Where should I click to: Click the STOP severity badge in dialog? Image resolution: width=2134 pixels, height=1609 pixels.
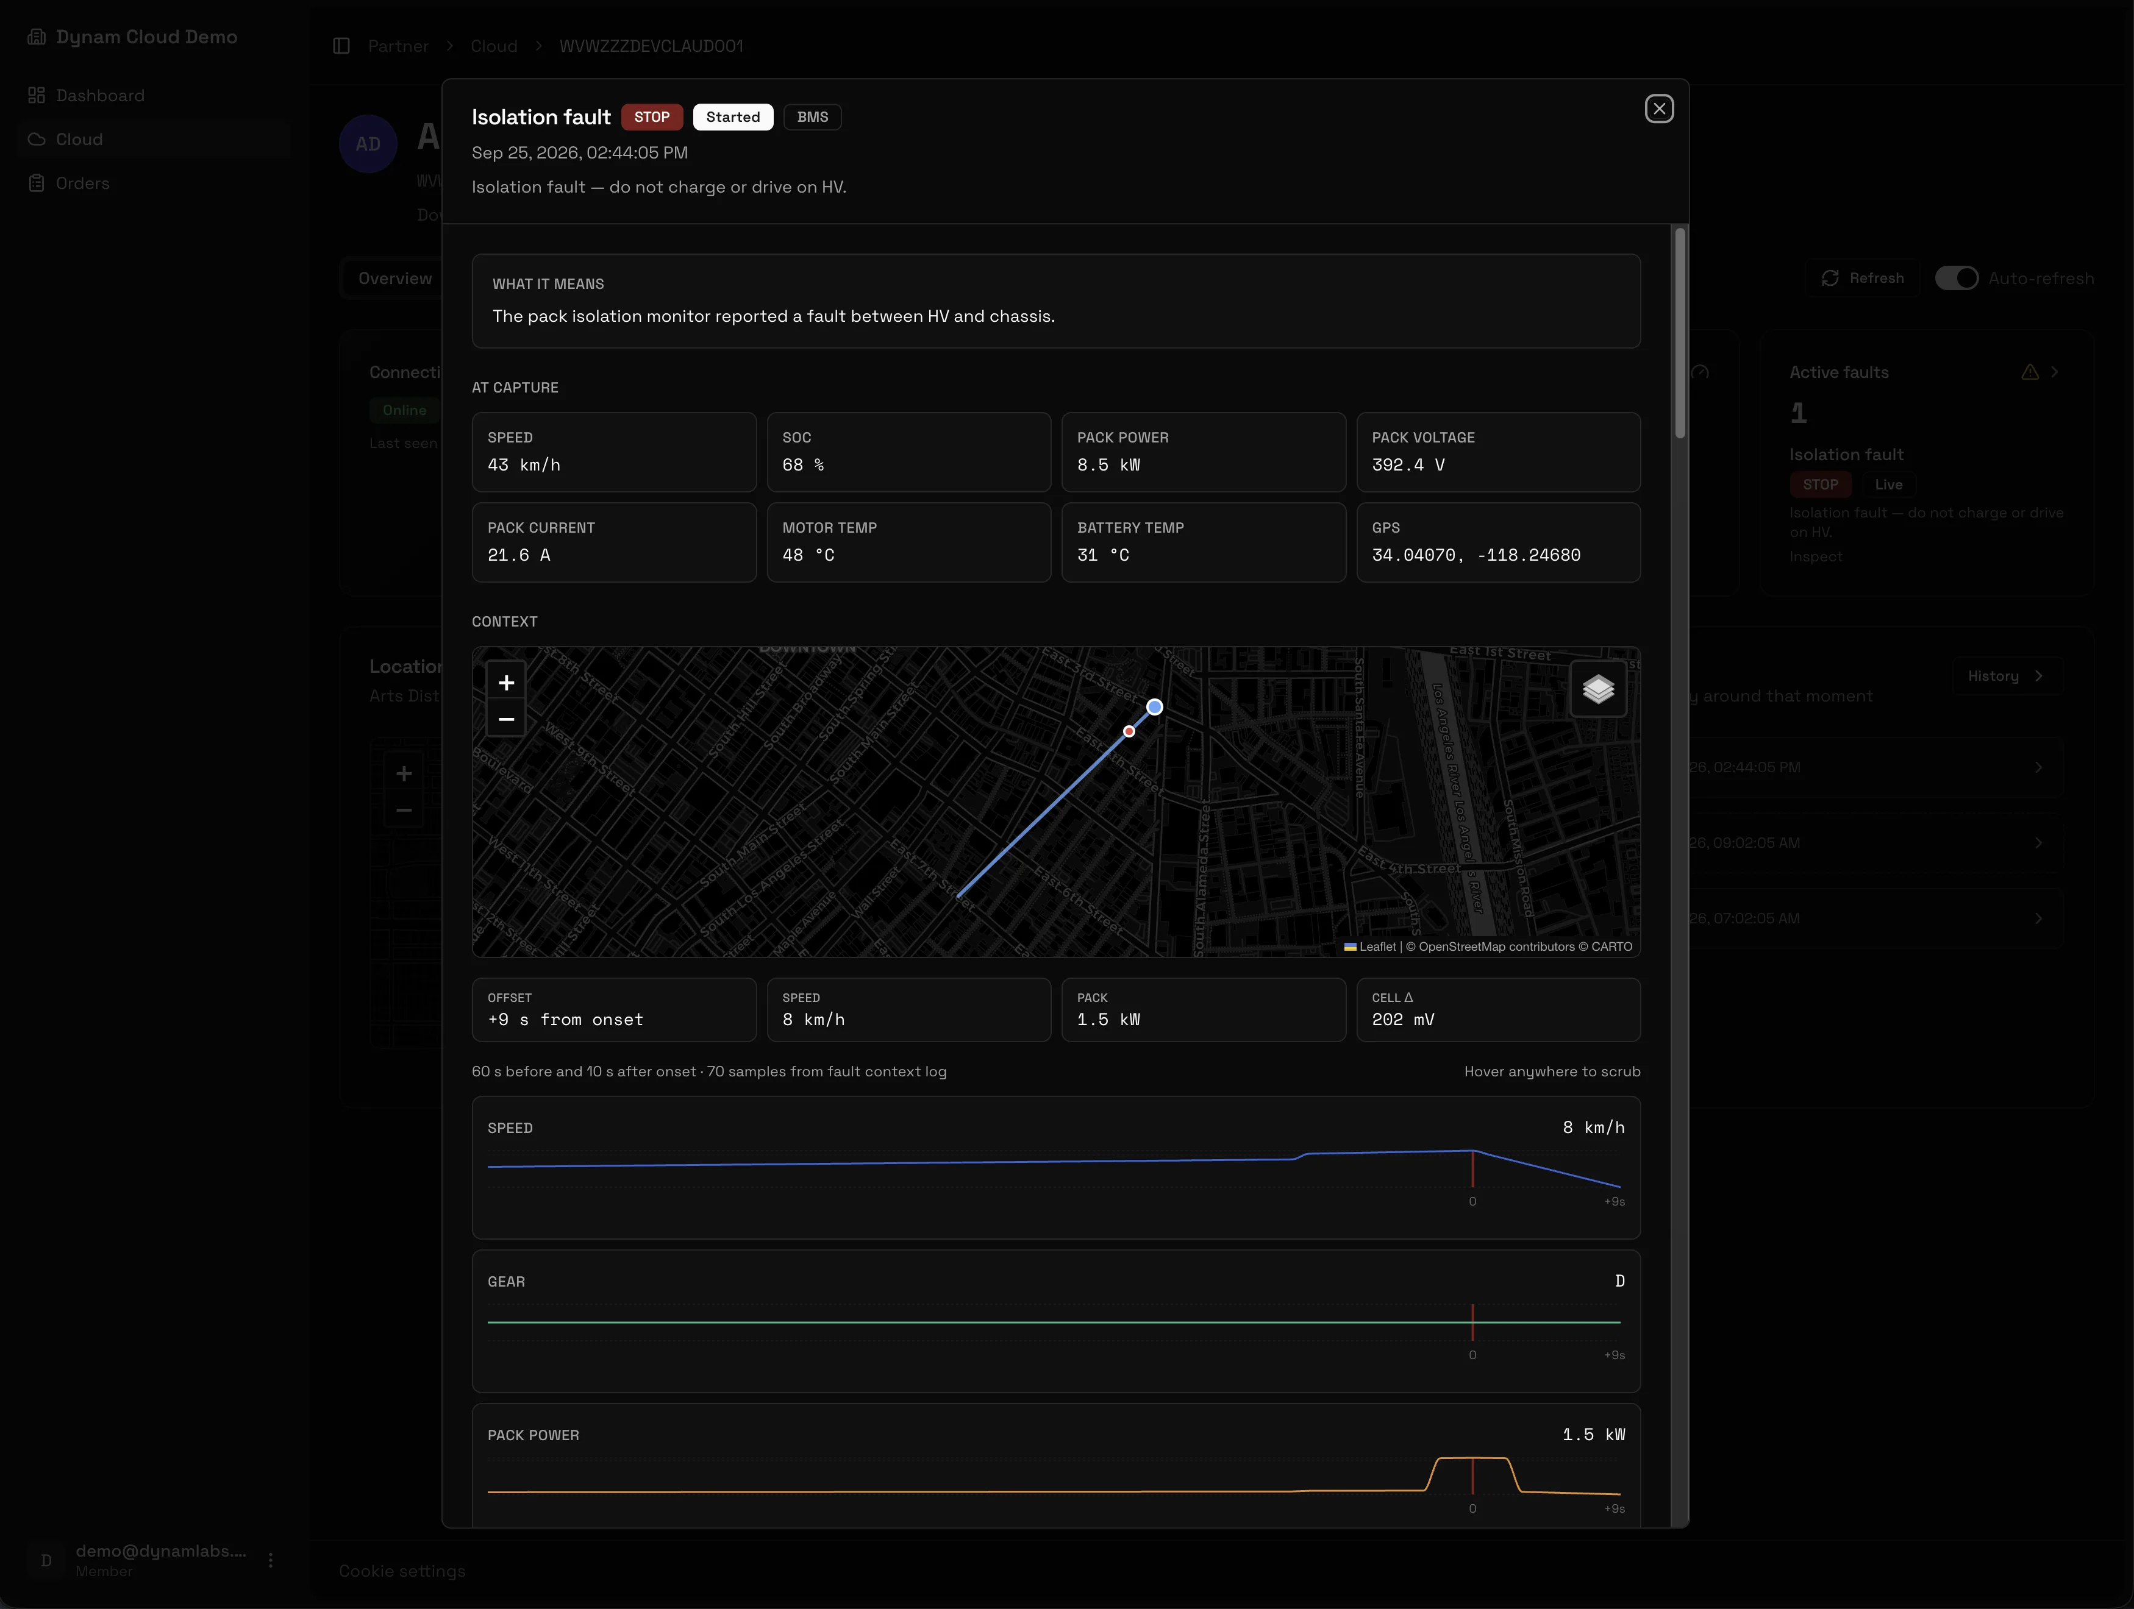pos(651,117)
